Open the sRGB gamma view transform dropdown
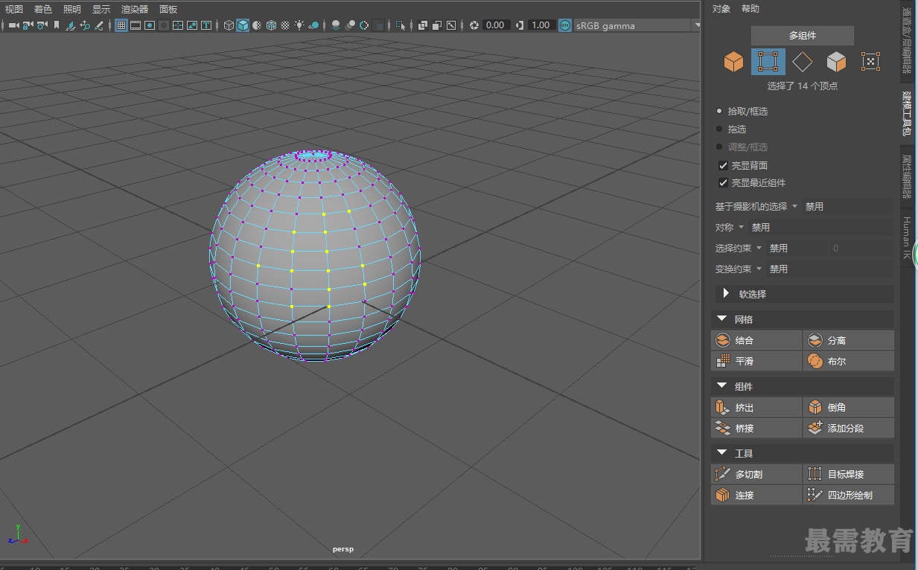Viewport: 918px width, 570px height. point(637,25)
